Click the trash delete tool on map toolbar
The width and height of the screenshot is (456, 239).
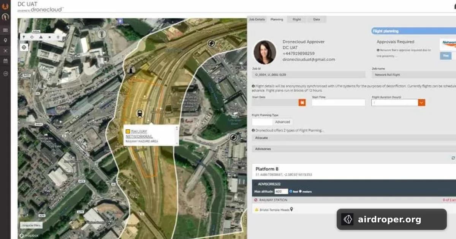pyautogui.click(x=58, y=37)
